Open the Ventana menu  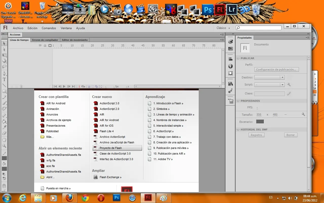coord(66,28)
